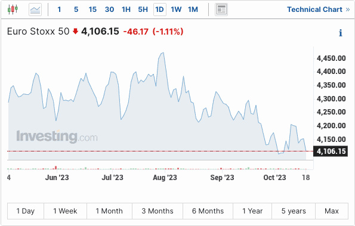Click the Sep '23 axis label
This screenshot has width=355, height=226.
tap(222, 177)
